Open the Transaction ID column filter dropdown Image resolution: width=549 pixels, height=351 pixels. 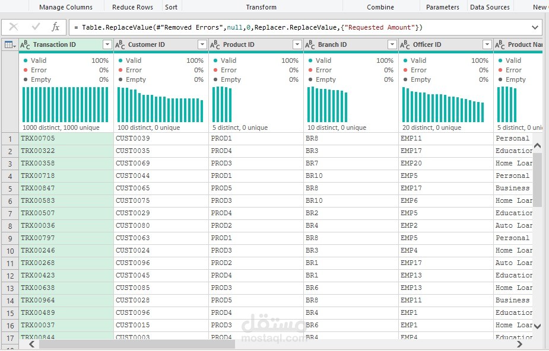pyautogui.click(x=107, y=44)
